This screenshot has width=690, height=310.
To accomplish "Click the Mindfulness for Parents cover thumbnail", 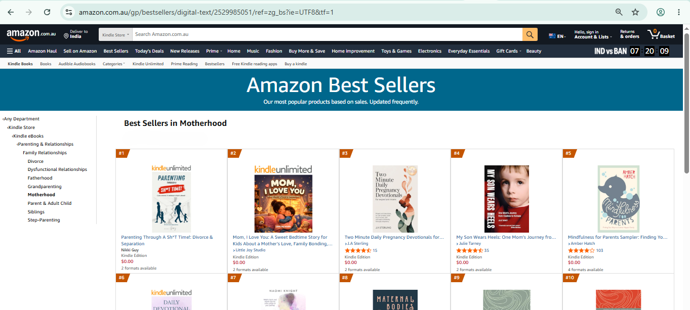I will click(618, 199).
